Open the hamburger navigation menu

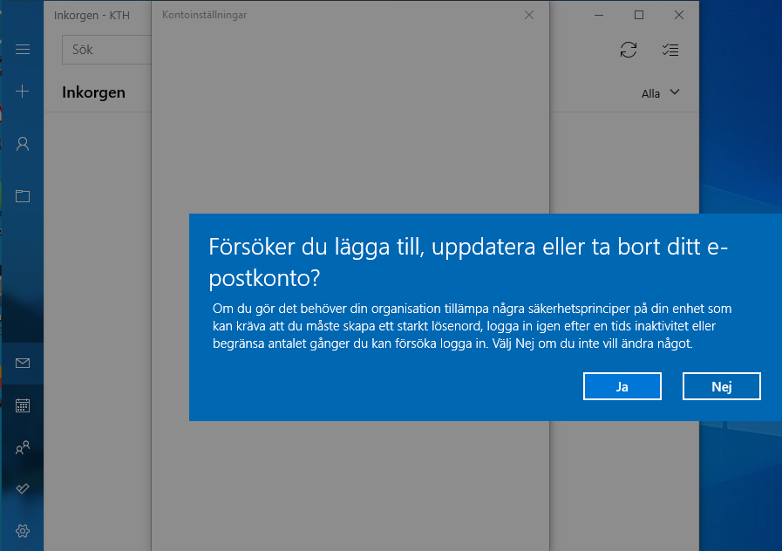coord(23,50)
